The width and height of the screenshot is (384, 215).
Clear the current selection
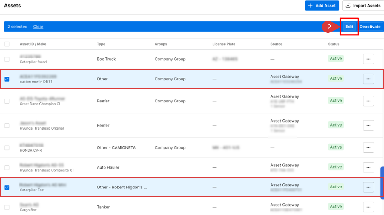click(x=38, y=27)
